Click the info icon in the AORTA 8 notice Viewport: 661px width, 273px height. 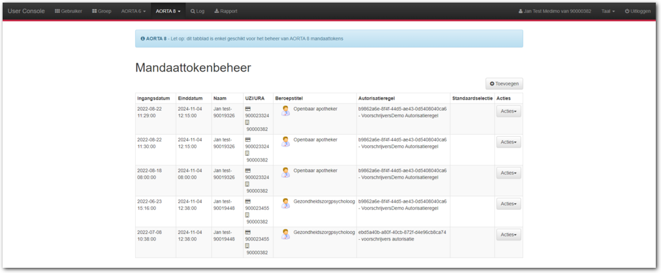click(x=142, y=38)
